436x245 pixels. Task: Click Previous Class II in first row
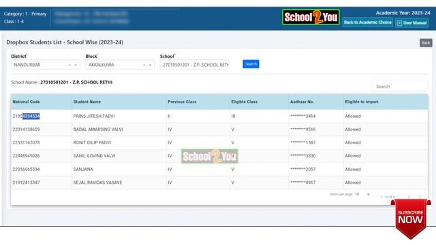[x=169, y=116]
